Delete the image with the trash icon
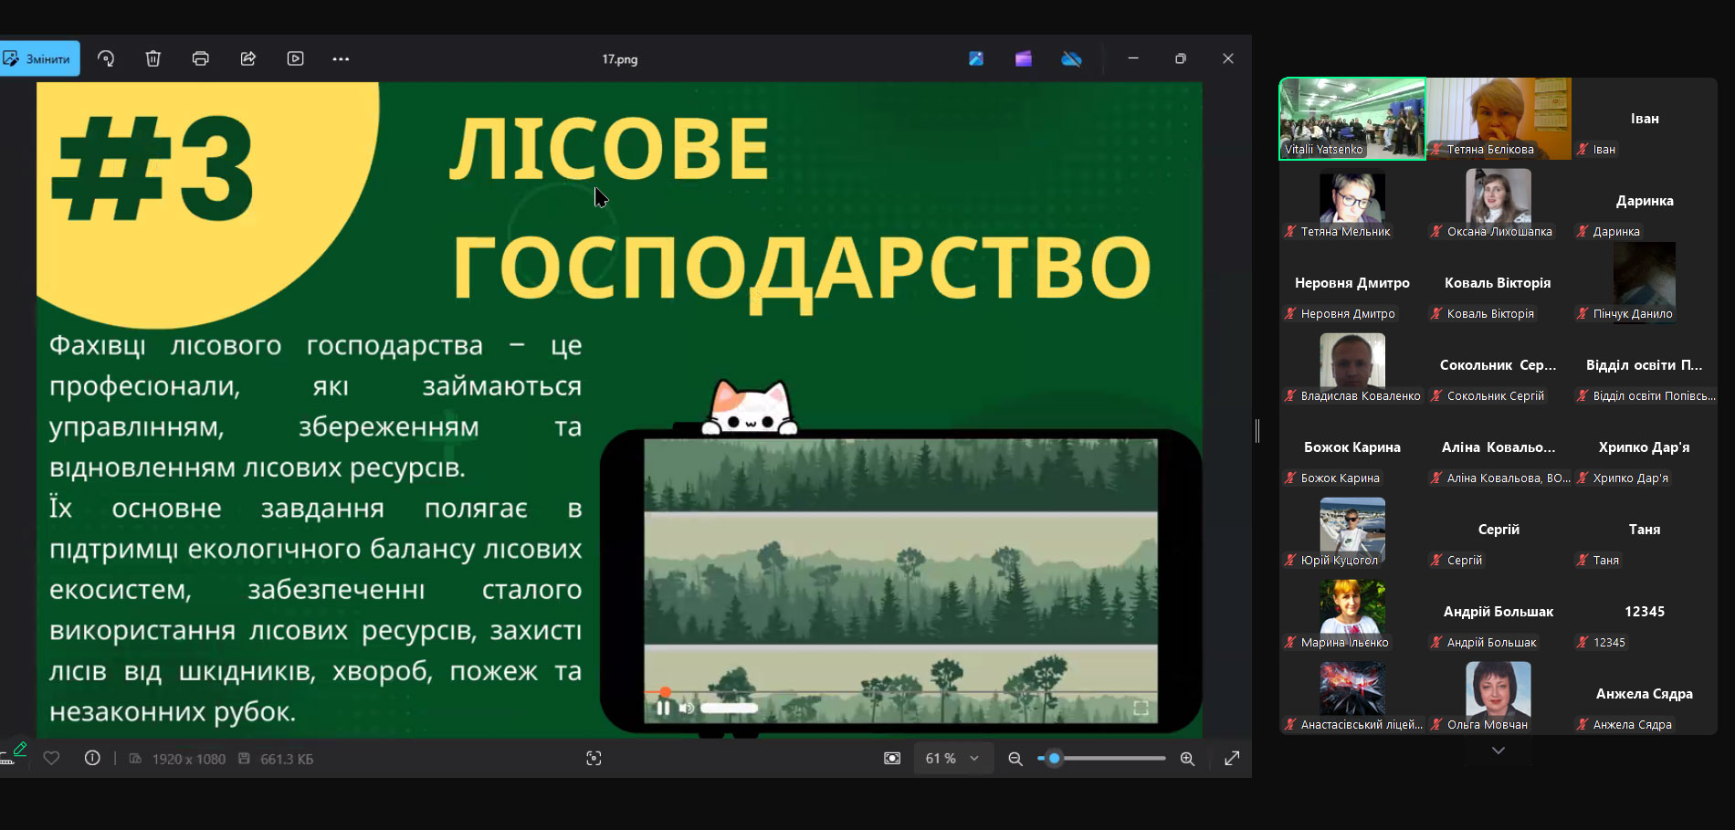Screen dimensions: 1735x830 [x=153, y=58]
